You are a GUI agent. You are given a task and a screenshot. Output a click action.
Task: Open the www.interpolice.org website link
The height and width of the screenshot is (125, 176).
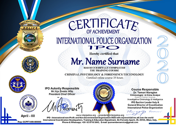point(86,115)
